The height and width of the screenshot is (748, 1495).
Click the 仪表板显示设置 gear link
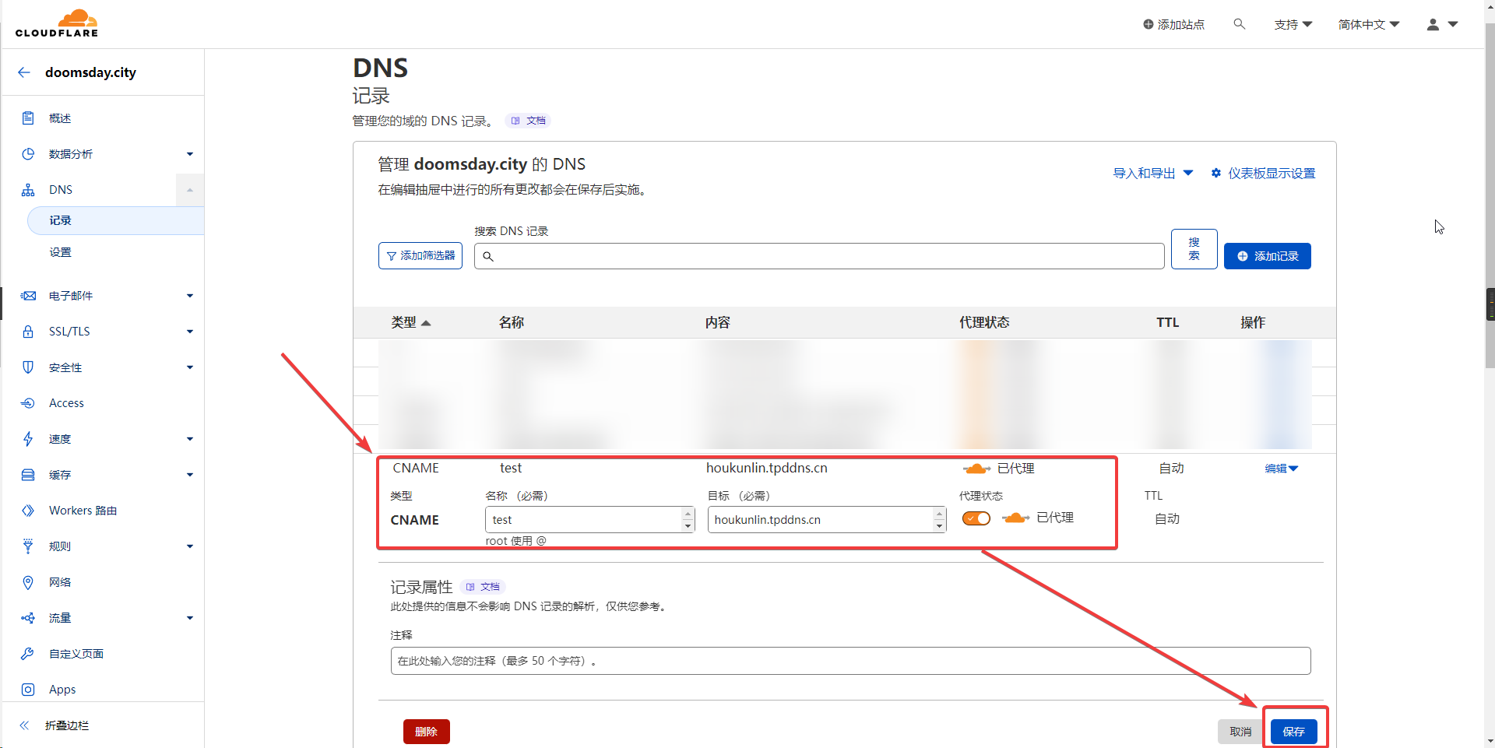(1263, 173)
